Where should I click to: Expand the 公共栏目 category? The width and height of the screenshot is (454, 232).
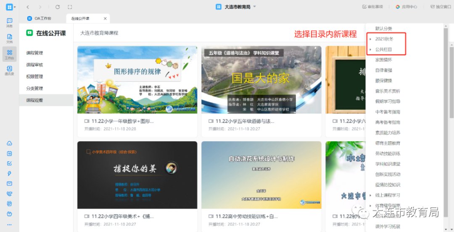click(x=370, y=50)
